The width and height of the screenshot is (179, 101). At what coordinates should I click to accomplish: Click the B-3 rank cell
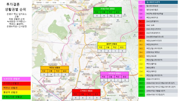click(142, 49)
